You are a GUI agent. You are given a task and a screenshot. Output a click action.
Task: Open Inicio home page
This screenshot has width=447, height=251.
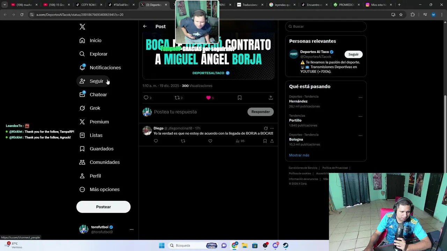coord(90,40)
